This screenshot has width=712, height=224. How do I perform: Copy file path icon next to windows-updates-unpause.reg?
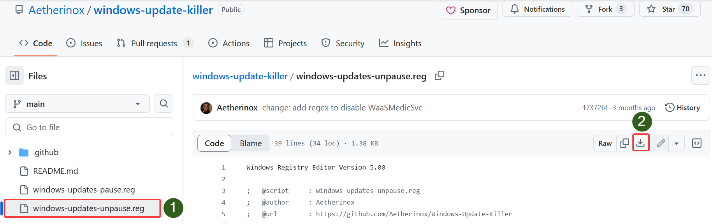point(440,75)
